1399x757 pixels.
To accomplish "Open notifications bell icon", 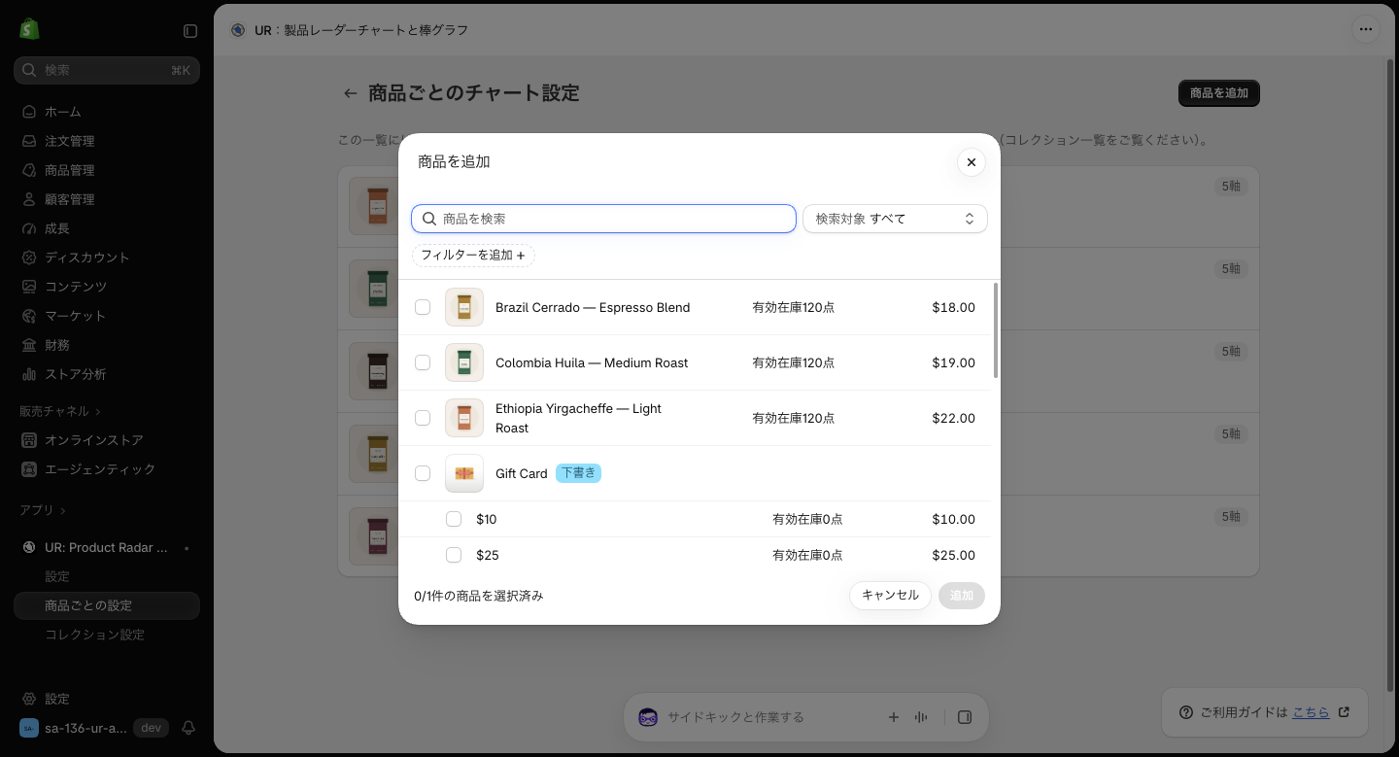I will (188, 728).
